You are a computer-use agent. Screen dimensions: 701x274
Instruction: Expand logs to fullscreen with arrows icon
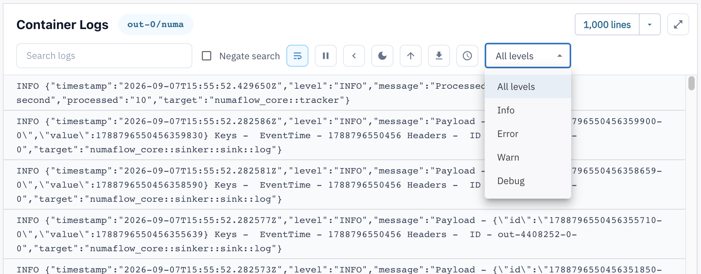pos(678,24)
